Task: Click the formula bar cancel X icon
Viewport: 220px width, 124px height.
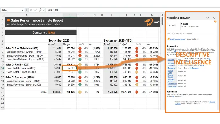Action: click(x=31, y=10)
